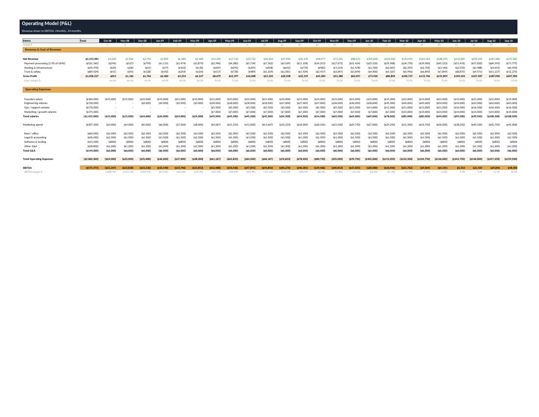This screenshot has width=539, height=417.
Task: Click the Net Revenue row label
Action: tap(31, 59)
